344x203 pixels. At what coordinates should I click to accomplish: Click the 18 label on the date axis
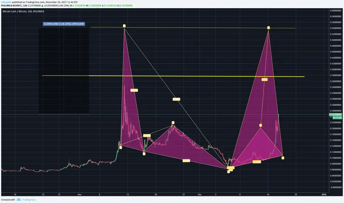pyautogui.click(x=268, y=195)
